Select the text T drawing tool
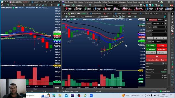 coord(172,62)
